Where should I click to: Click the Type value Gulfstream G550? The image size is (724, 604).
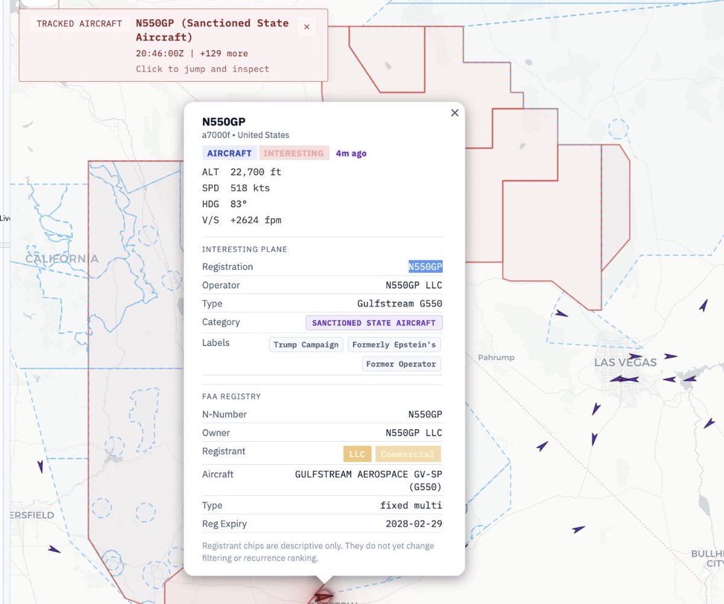pos(400,303)
